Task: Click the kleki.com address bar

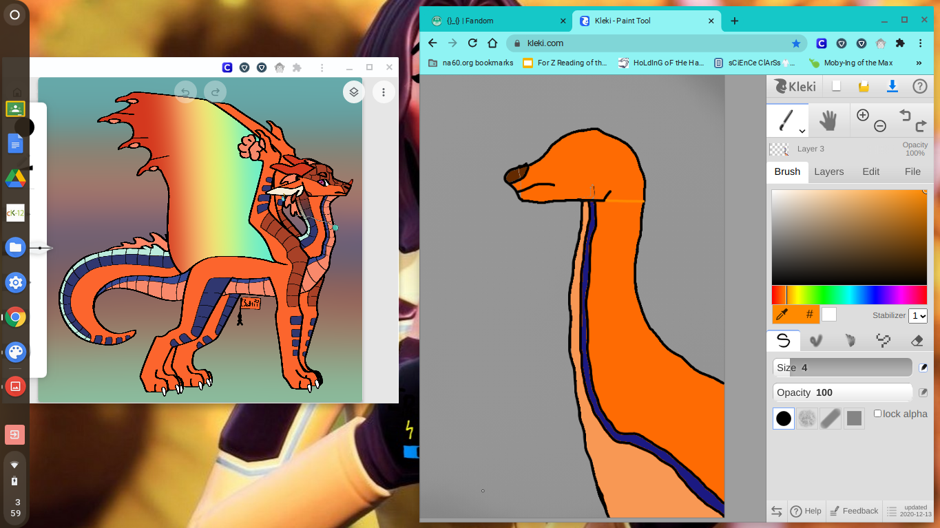Action: tap(657, 43)
